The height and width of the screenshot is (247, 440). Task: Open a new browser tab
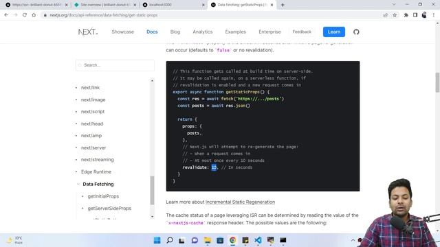[x=283, y=5]
